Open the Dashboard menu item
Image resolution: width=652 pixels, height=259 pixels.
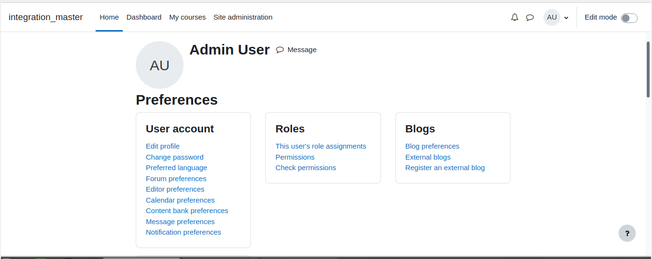(144, 17)
